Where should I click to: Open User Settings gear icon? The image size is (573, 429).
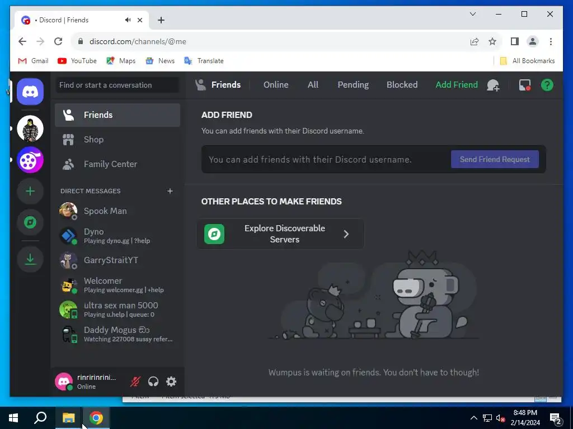tap(171, 382)
